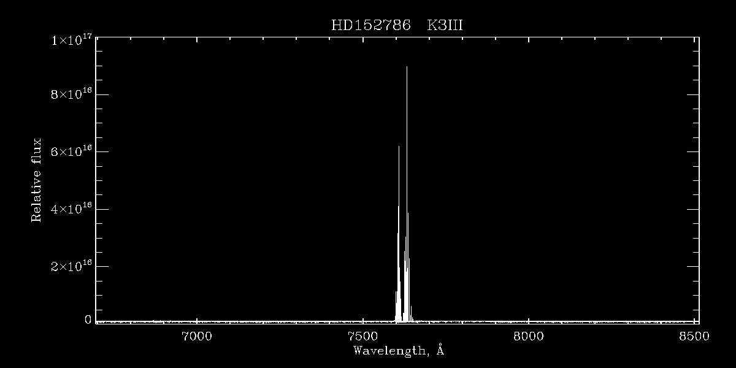Click the 6×10^16 y-axis tick label
The height and width of the screenshot is (368, 736).
point(71,151)
